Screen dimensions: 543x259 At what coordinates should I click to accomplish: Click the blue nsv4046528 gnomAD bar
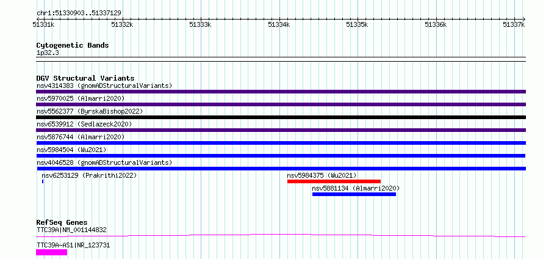(x=281, y=169)
